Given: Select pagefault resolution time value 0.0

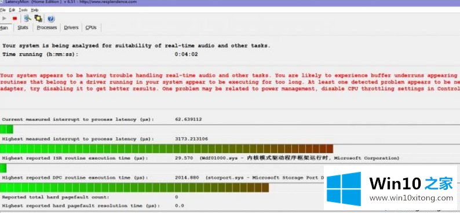Looking at the screenshot, I should [x=179, y=205].
